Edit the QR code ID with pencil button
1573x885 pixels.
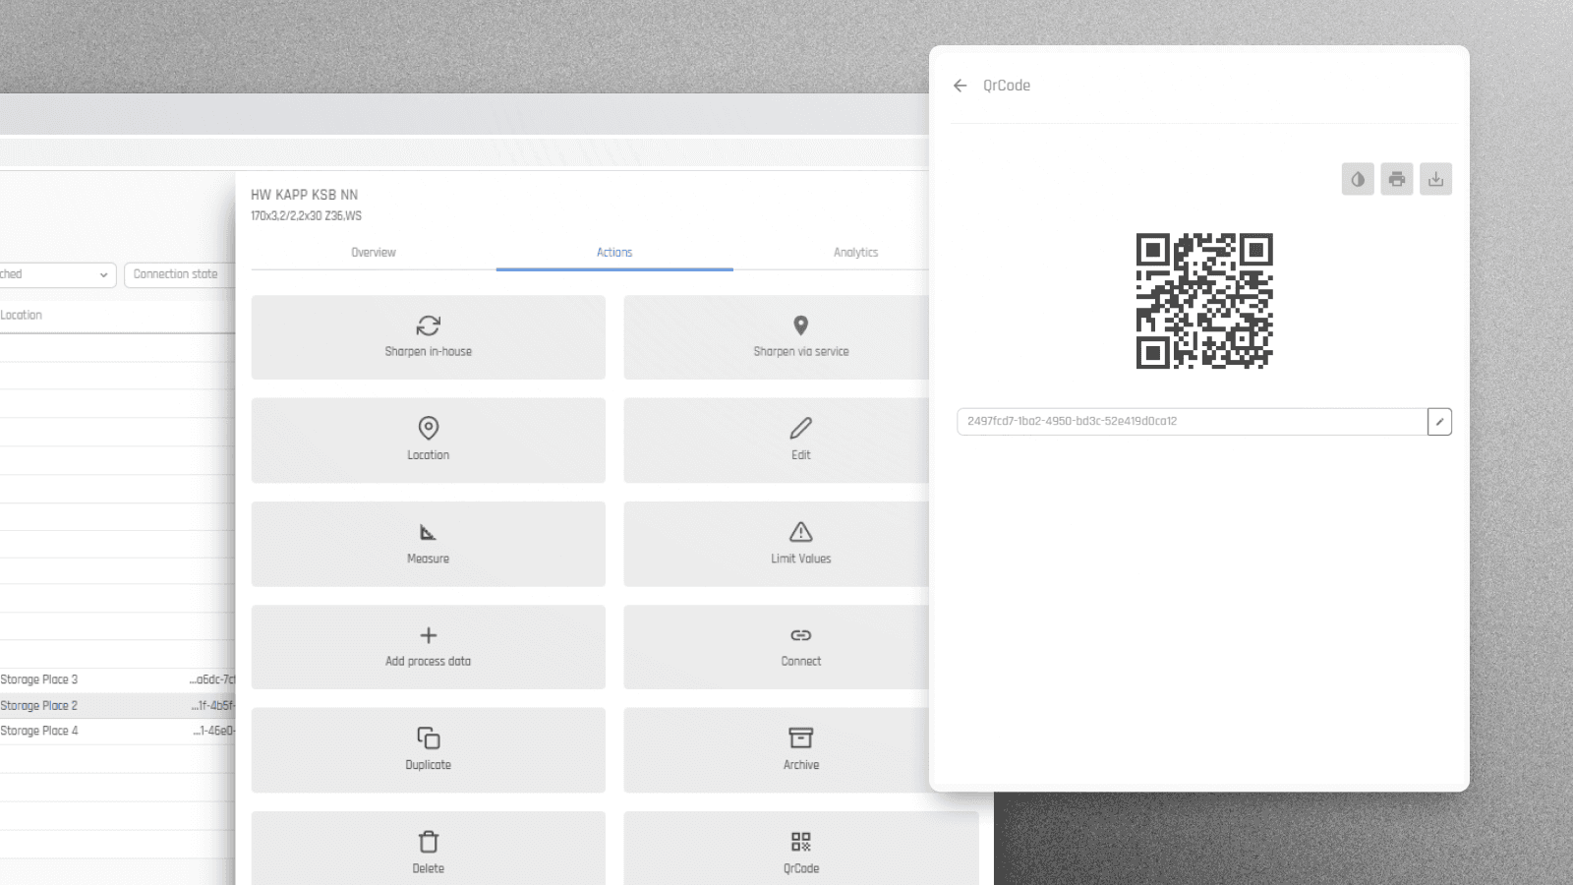pos(1439,422)
